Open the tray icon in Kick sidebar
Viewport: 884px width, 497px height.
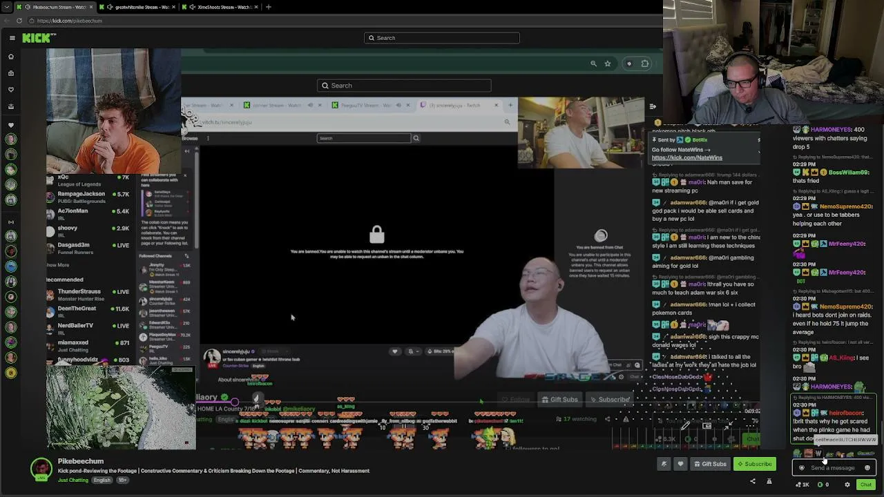tap(11, 106)
